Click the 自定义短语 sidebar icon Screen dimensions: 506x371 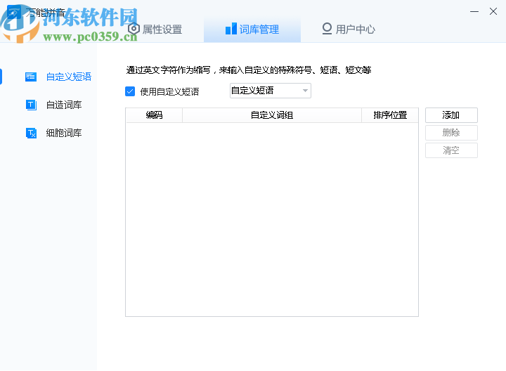coord(31,77)
